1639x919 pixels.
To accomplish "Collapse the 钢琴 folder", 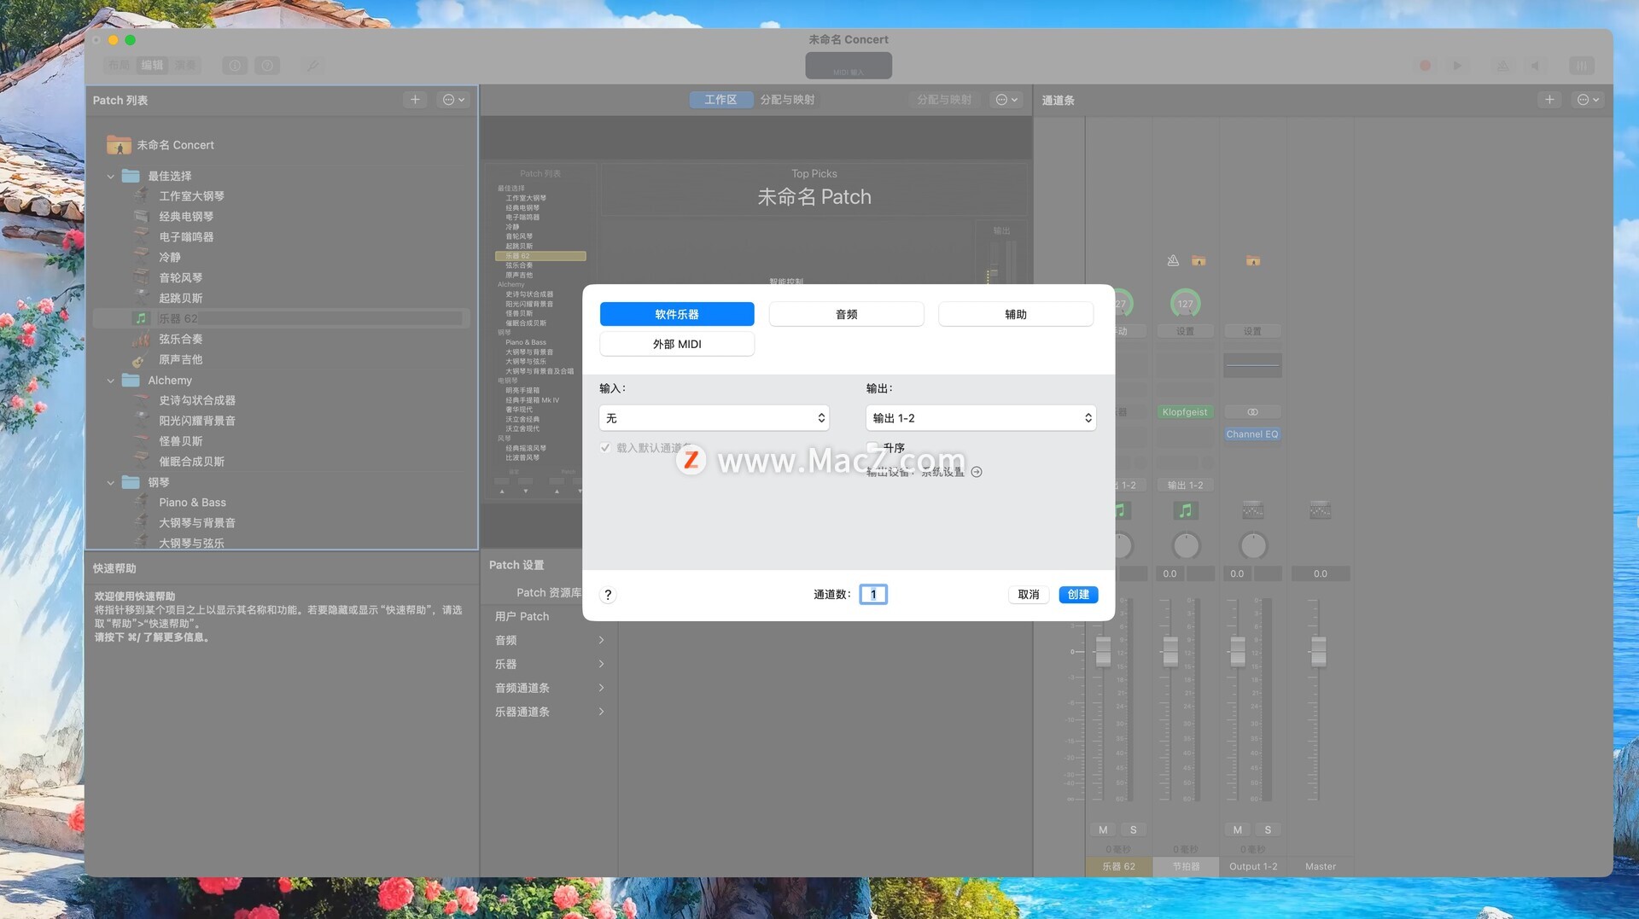I will pyautogui.click(x=110, y=483).
